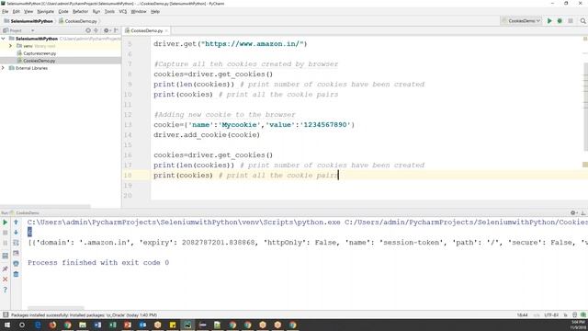588x331 pixels.
Task: Open the Refactor menu
Action: 80,12
